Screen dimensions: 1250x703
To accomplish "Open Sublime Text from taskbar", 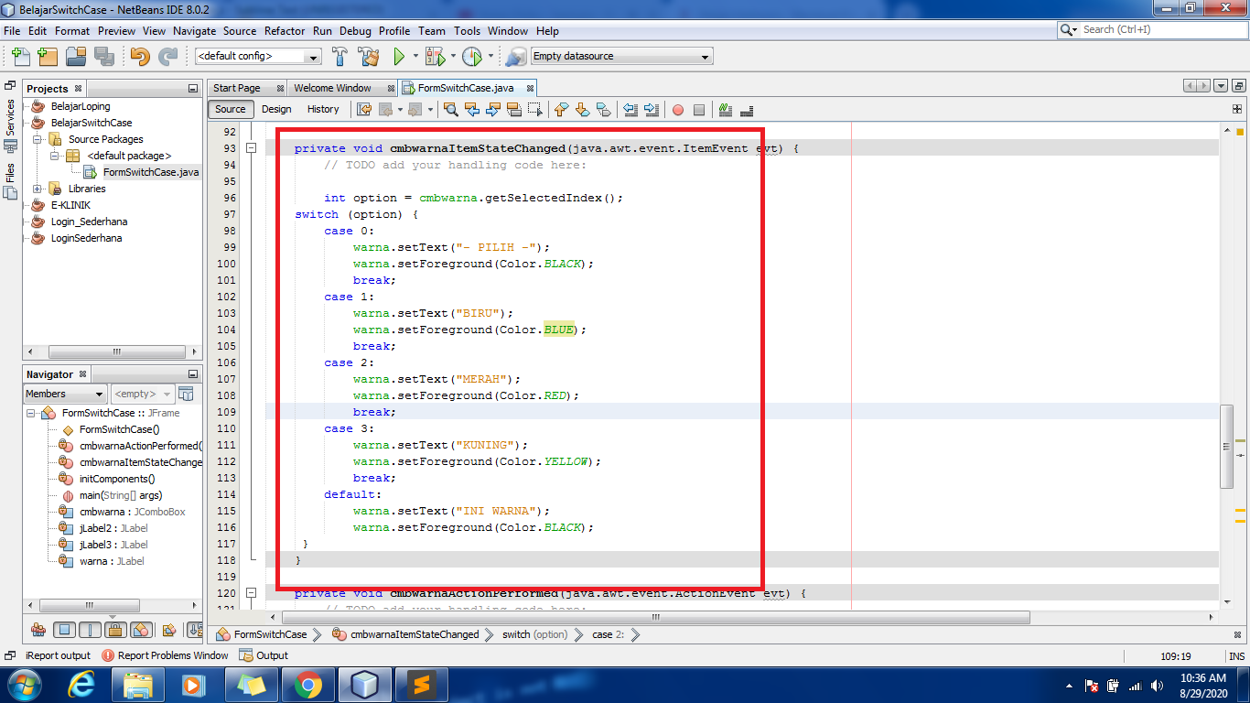I will tap(422, 684).
